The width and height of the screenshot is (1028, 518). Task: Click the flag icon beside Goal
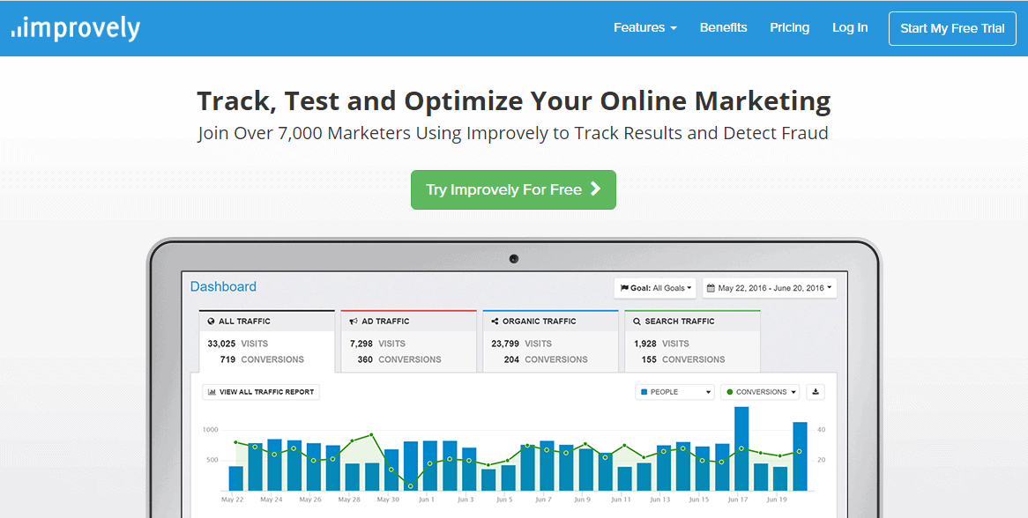pos(624,288)
